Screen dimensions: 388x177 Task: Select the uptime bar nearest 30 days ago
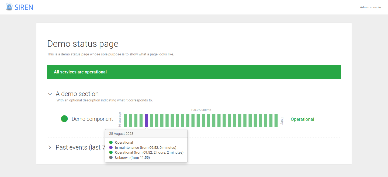click(126, 120)
